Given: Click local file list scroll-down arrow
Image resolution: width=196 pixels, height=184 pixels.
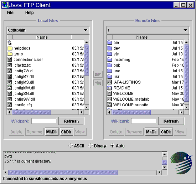Looking at the screenshot, I should [87, 107].
